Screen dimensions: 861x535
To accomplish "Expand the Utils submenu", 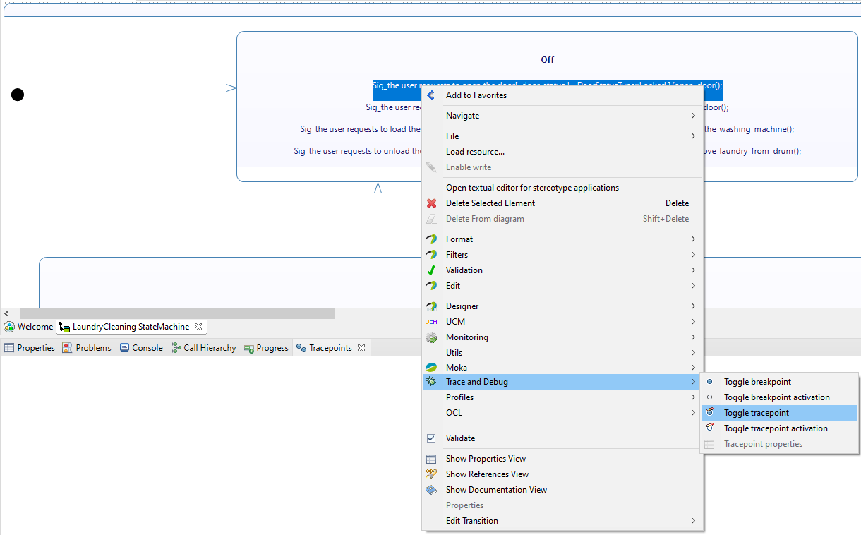I will [562, 353].
